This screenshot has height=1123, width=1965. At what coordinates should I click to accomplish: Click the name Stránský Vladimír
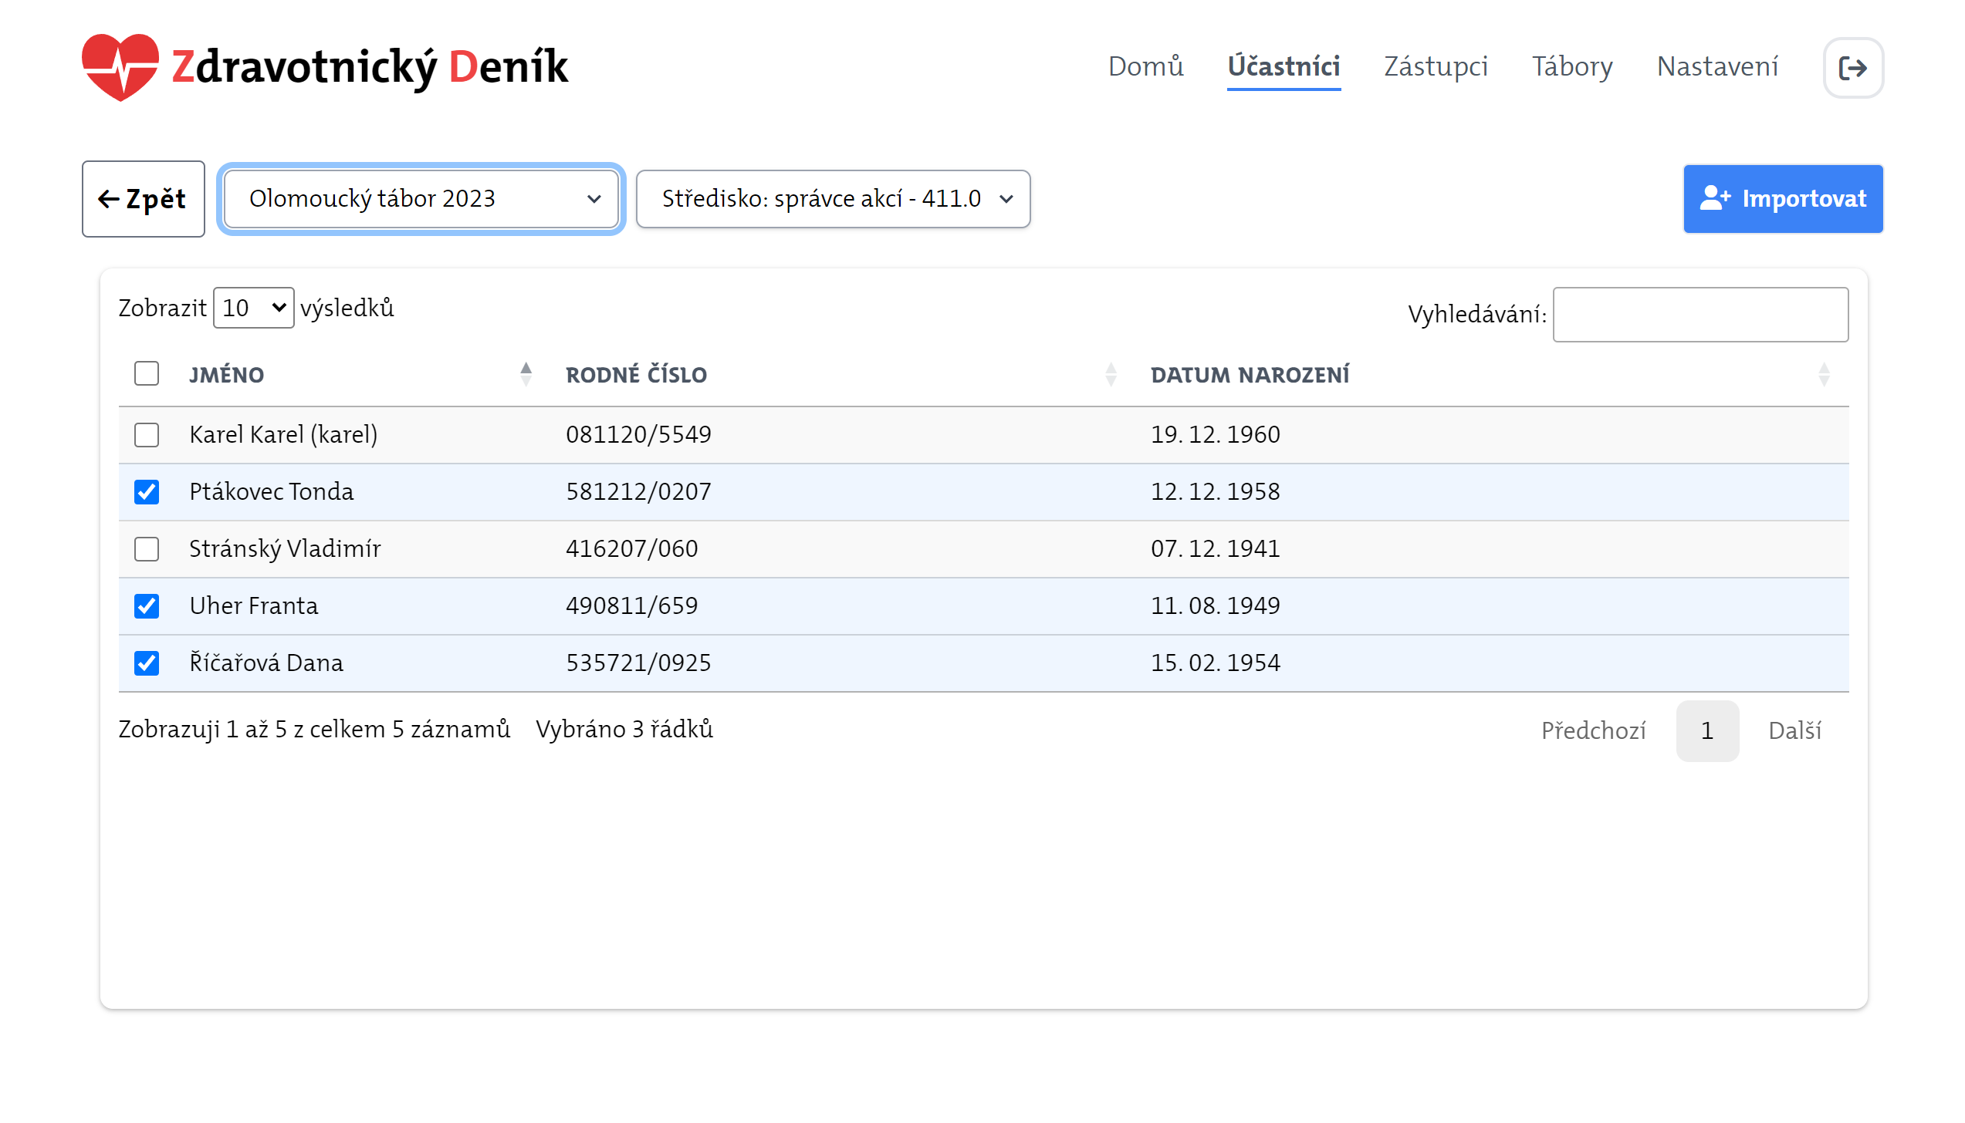(x=286, y=548)
